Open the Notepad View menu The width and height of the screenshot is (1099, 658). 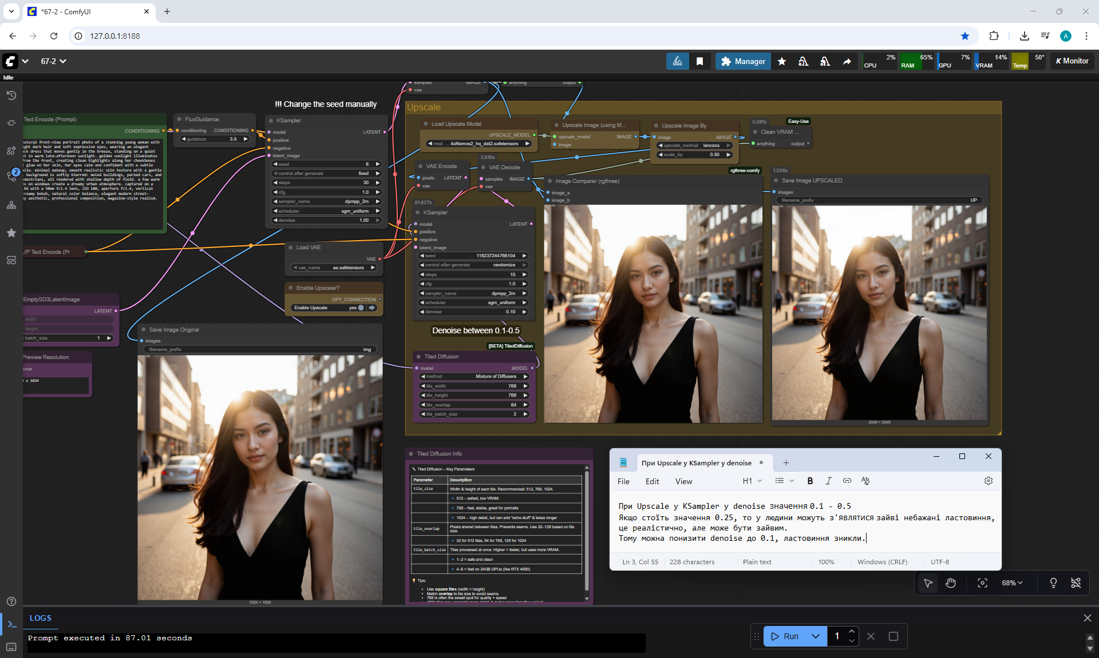(x=683, y=481)
